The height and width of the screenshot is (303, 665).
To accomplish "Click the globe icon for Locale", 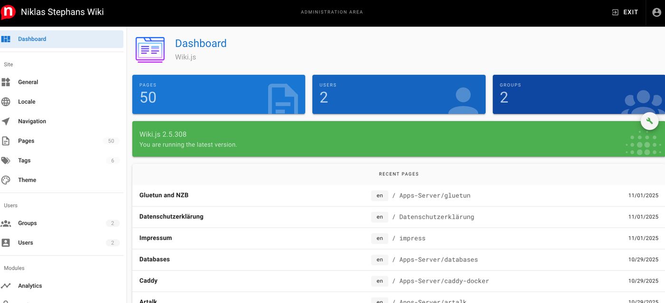I will coord(6,102).
